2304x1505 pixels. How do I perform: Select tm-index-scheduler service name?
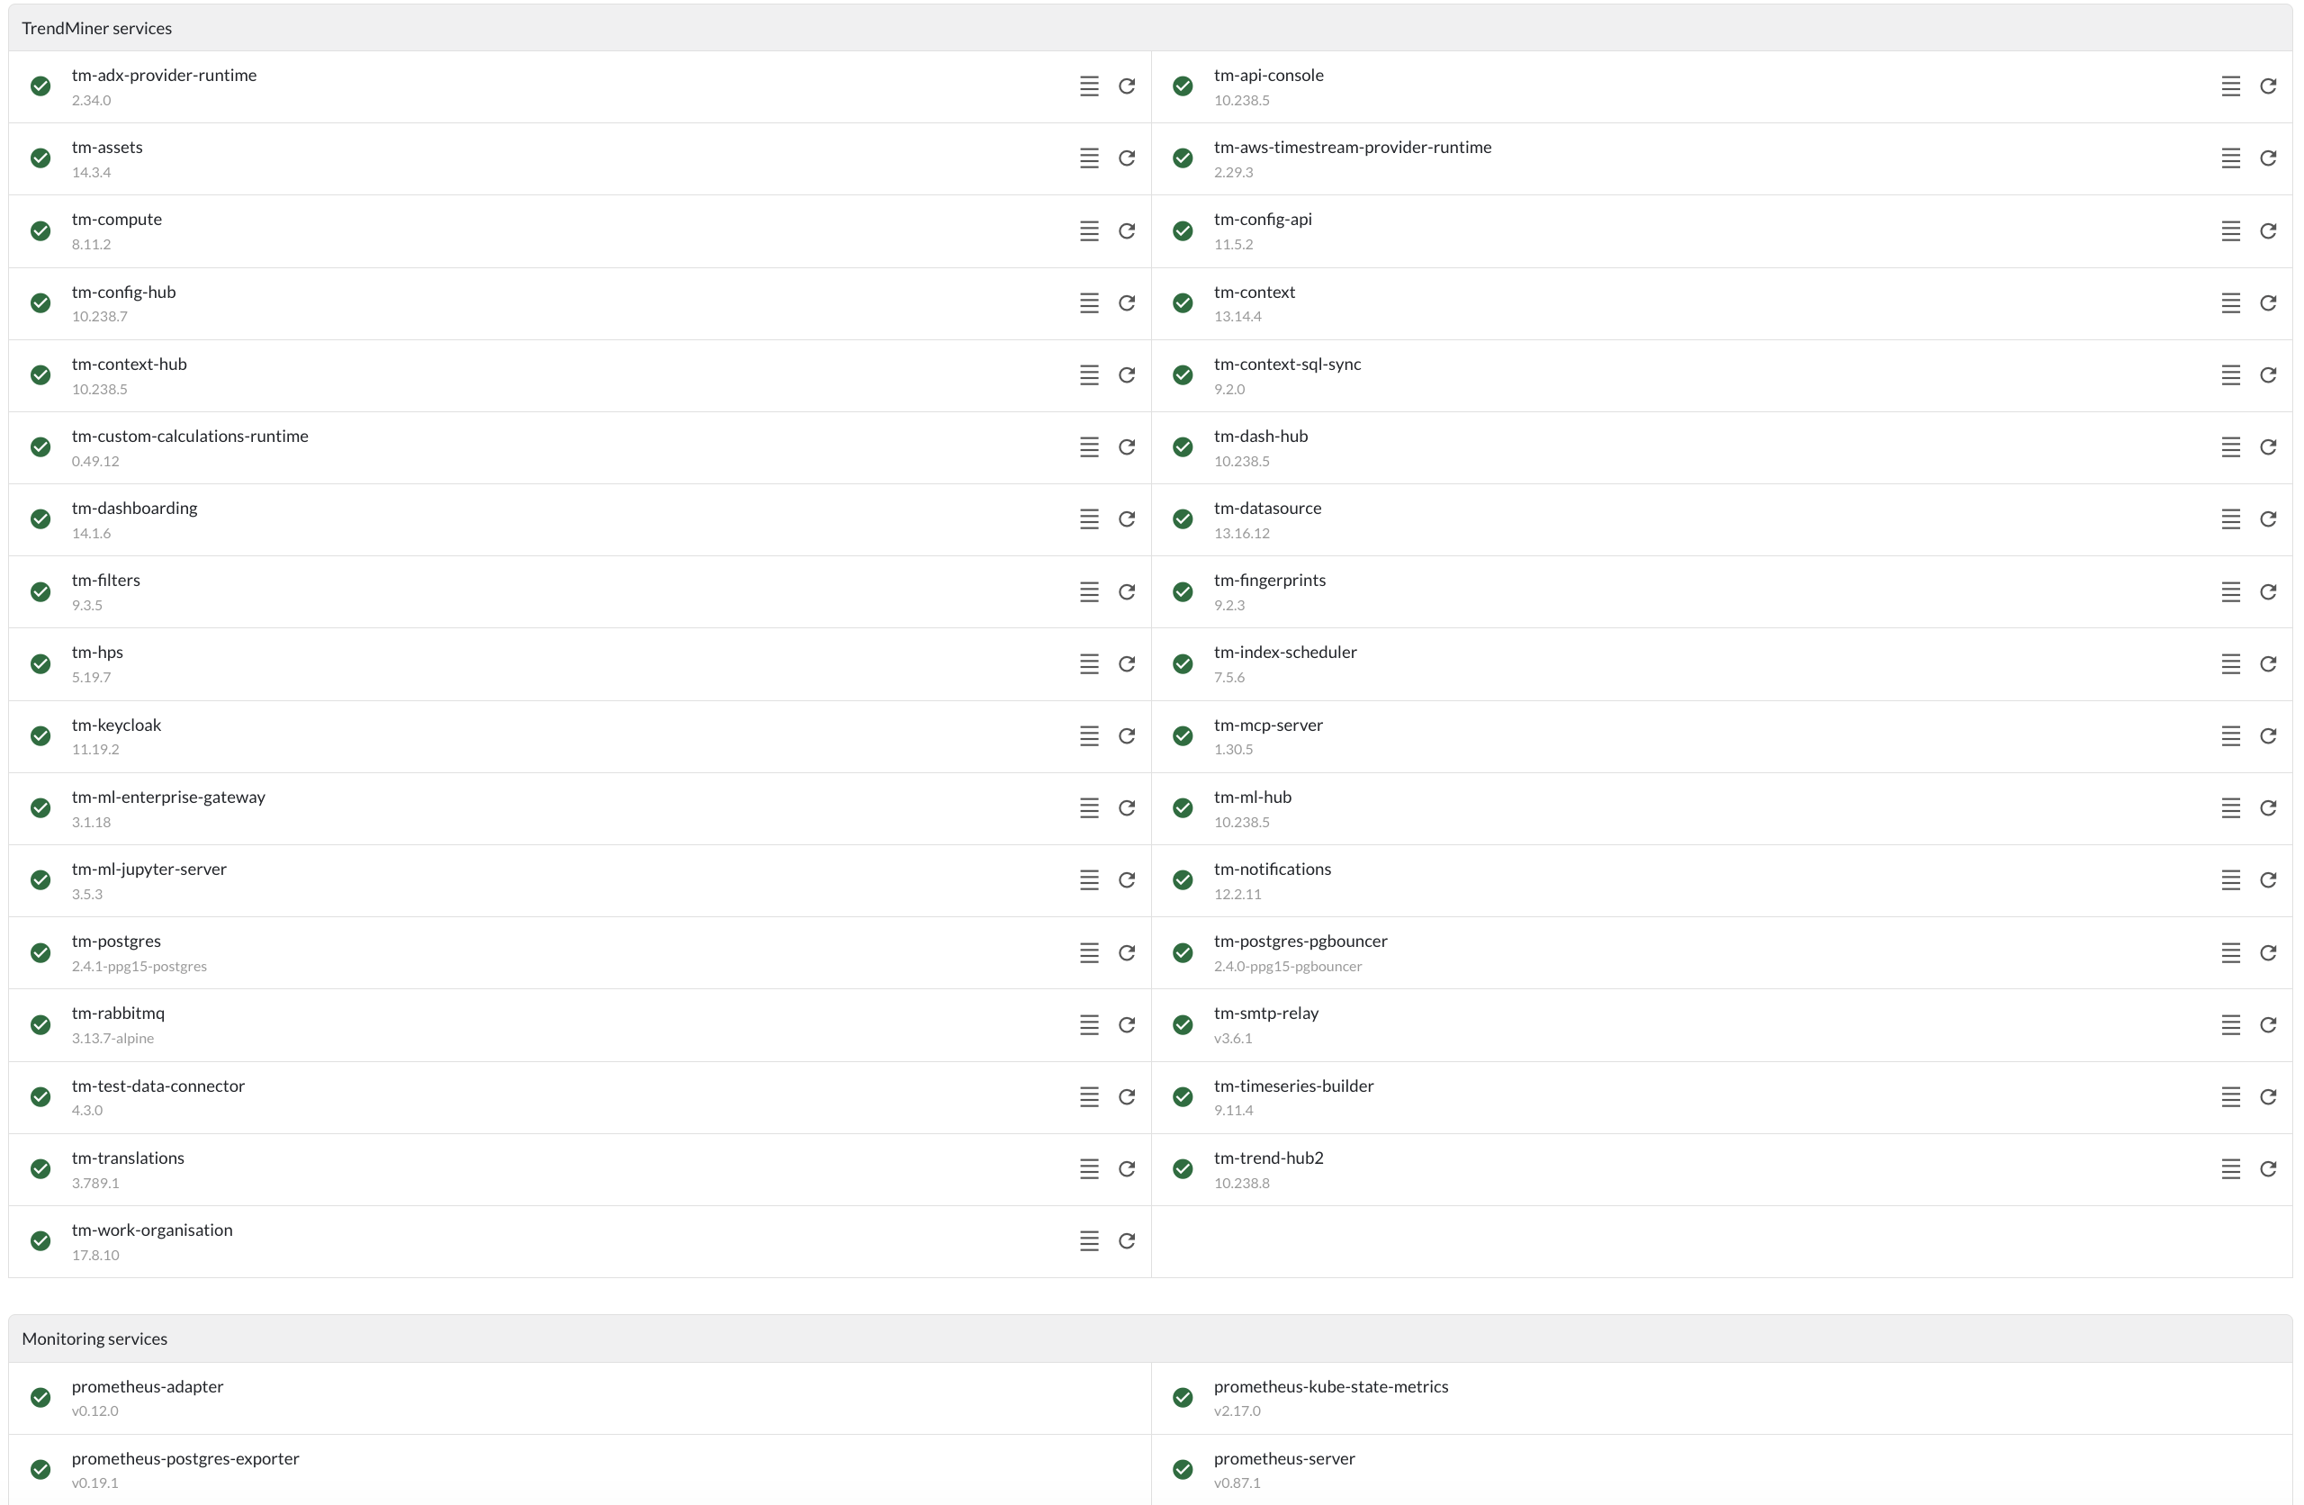point(1285,653)
